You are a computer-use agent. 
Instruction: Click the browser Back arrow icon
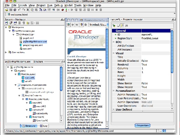pyautogui.click(x=72, y=25)
